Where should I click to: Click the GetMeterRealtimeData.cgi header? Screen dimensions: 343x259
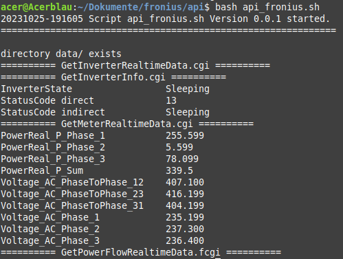point(127,124)
